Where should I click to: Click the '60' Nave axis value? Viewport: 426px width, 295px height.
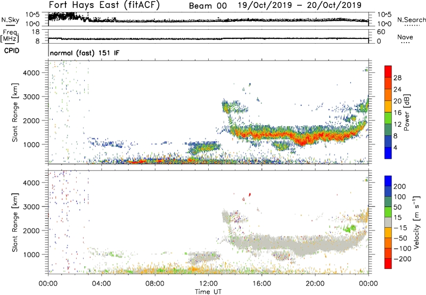381,32
